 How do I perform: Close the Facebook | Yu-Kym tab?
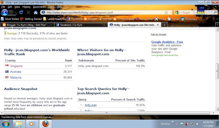[x=104, y=25]
